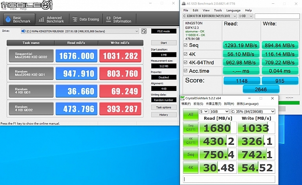Click the AS SSD Benchmark title bar icon
302x185 pixels.
coord(184,3)
